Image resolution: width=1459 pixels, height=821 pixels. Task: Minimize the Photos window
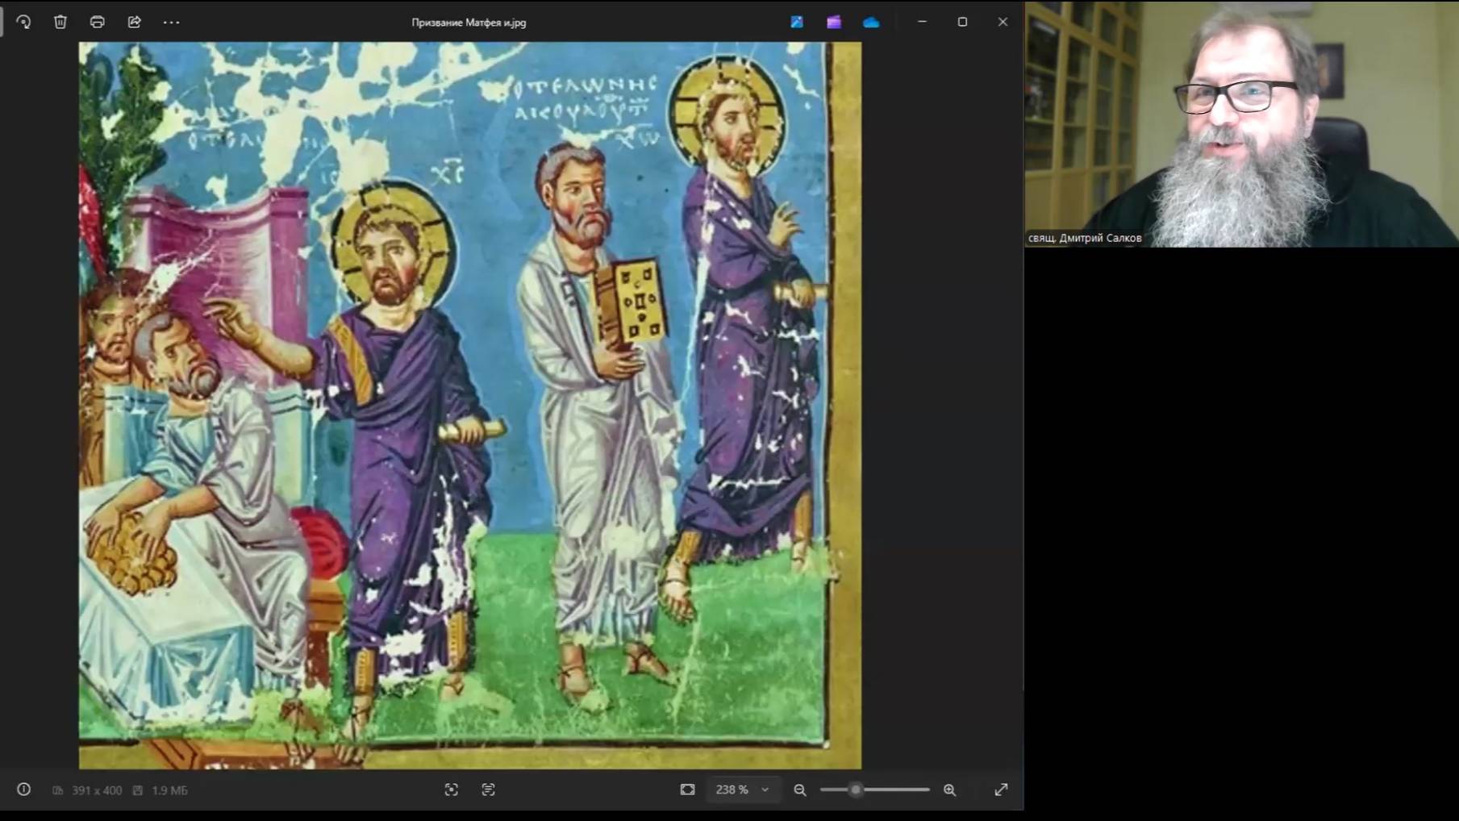click(922, 22)
